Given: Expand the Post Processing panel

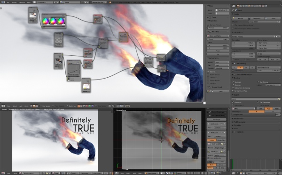Looking at the screenshot, I should (239, 122).
